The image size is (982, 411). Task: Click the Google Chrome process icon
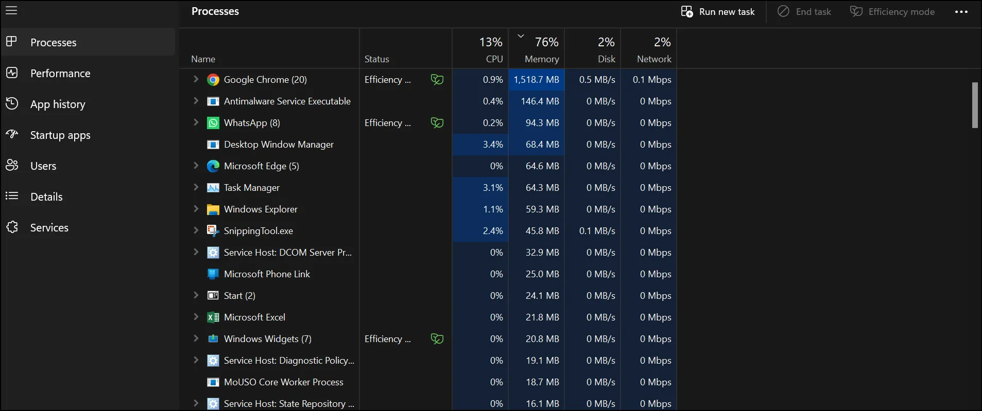pyautogui.click(x=213, y=80)
